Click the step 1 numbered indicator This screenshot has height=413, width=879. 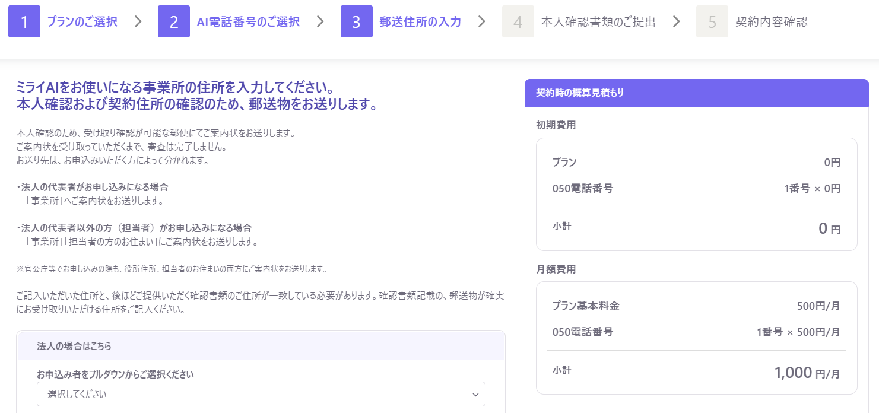tap(24, 21)
